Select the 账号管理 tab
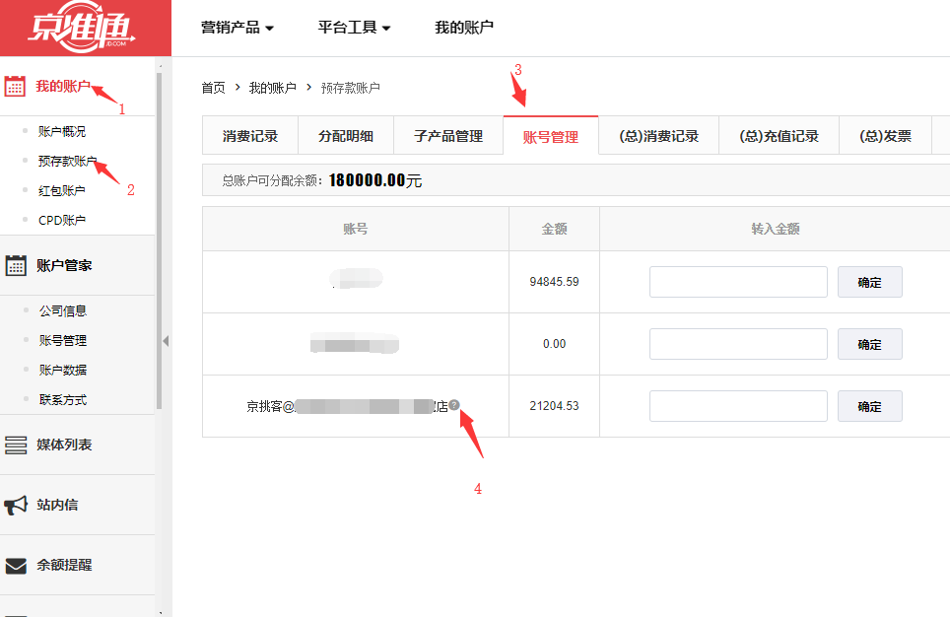This screenshot has width=950, height=617. (551, 136)
